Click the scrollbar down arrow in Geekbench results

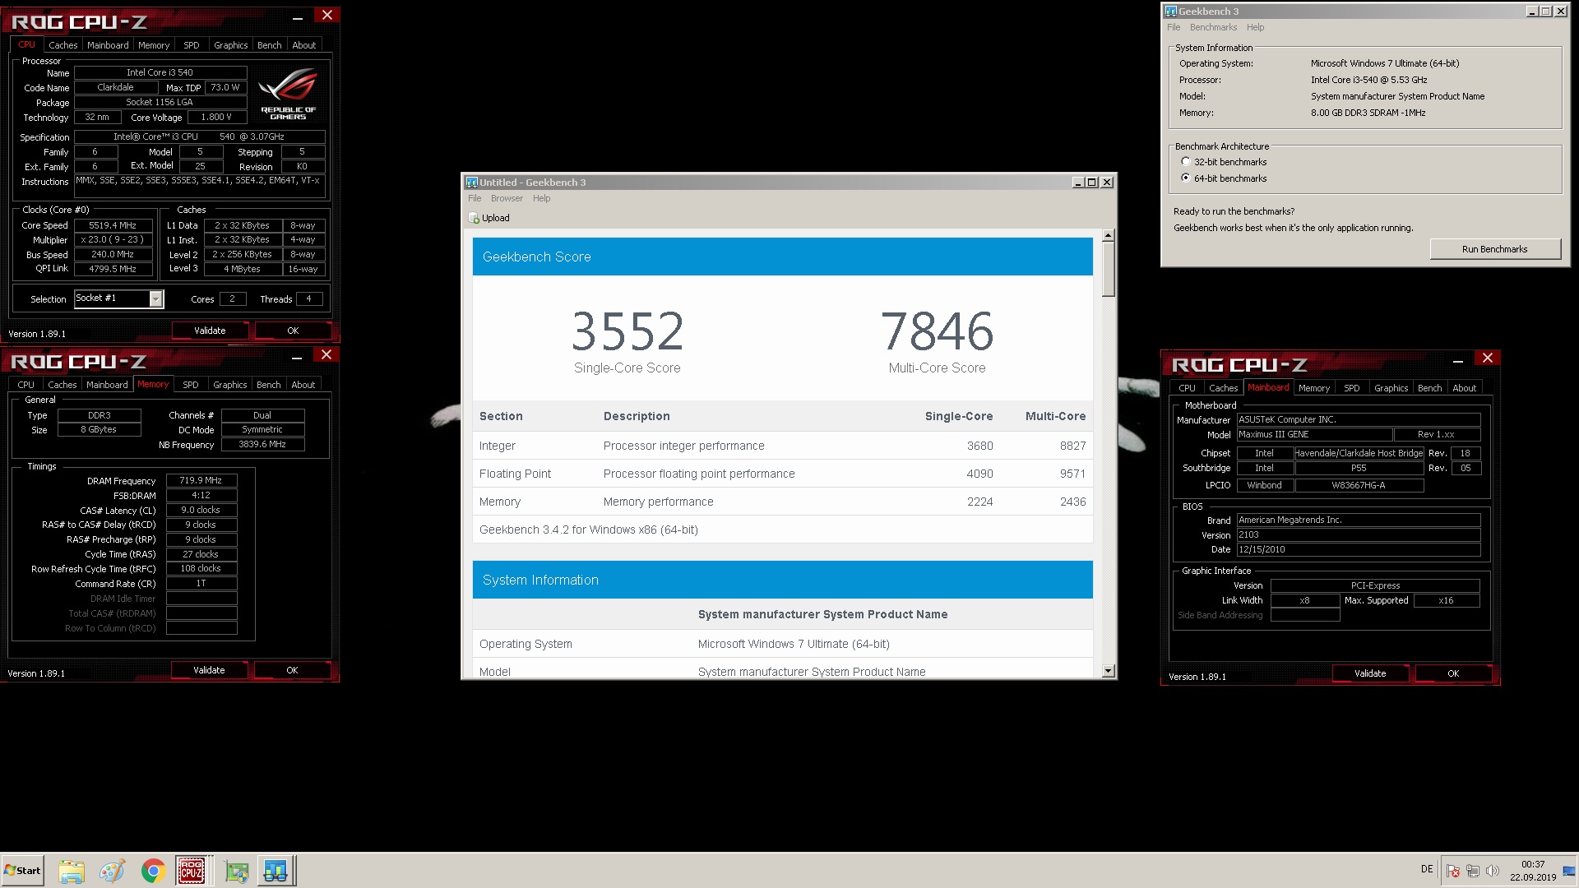[1108, 671]
